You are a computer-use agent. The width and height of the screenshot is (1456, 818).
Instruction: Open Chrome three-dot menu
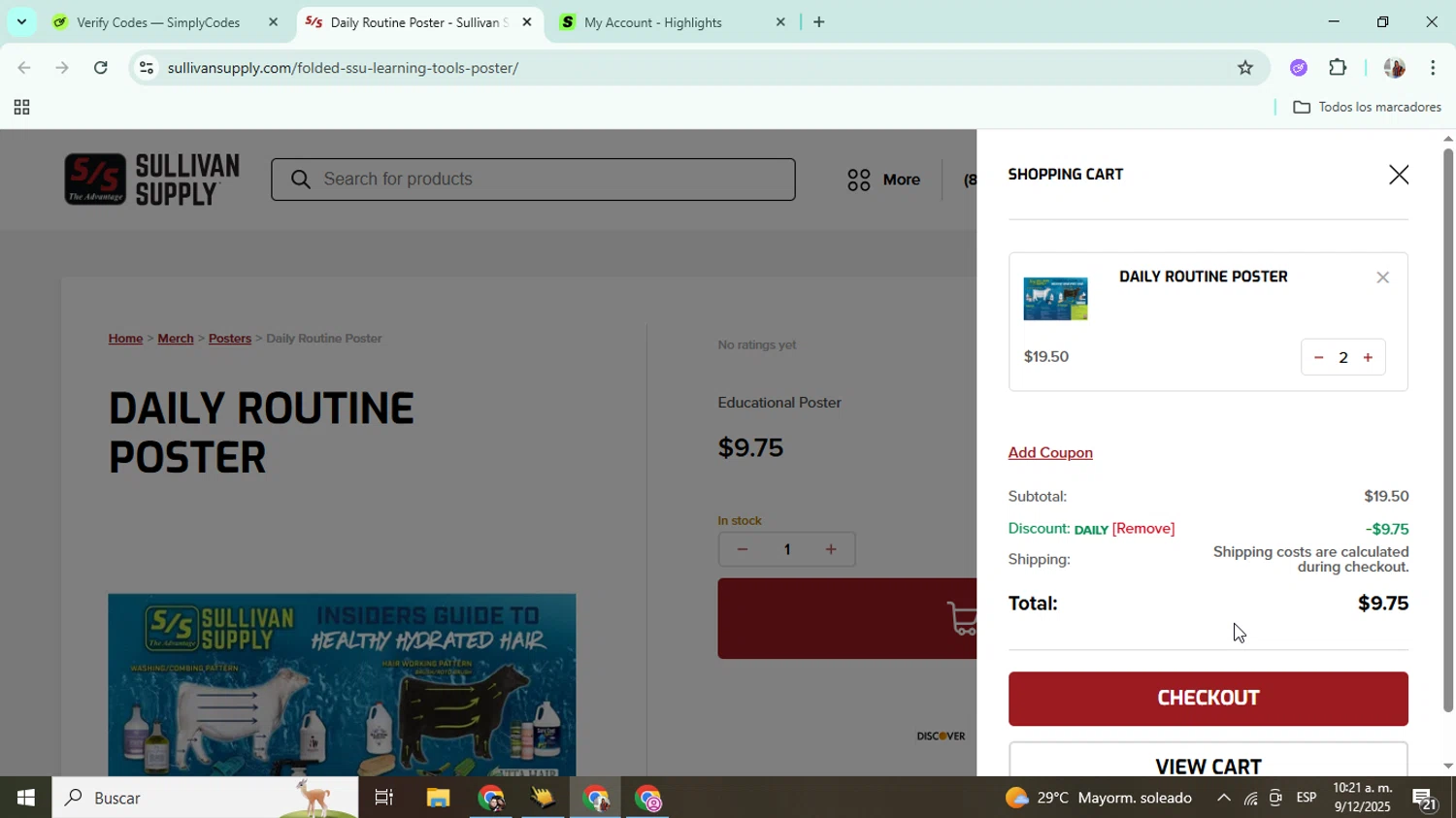1433,68
